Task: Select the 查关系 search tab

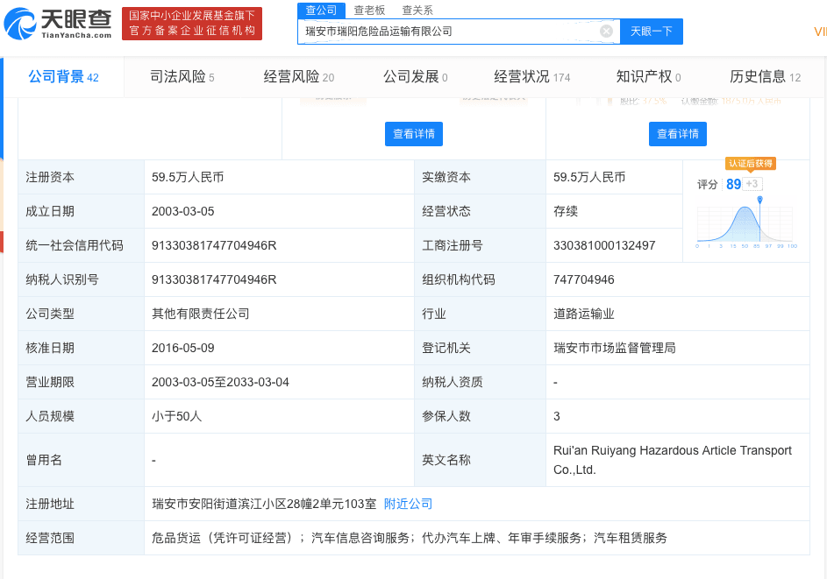Action: [x=417, y=10]
